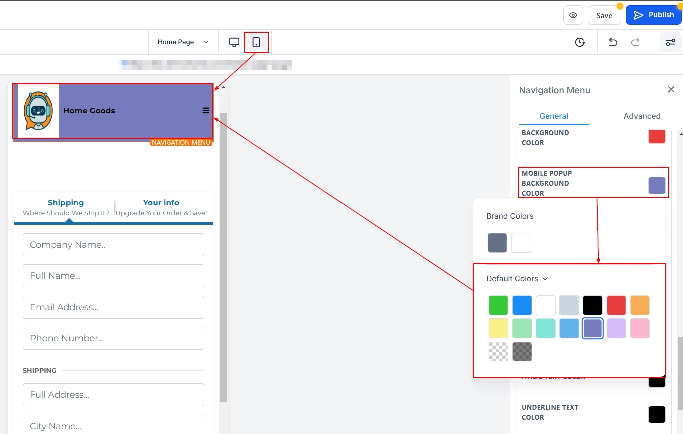Viewport: 683px width, 434px height.
Task: Click the Publish button
Action: (653, 15)
